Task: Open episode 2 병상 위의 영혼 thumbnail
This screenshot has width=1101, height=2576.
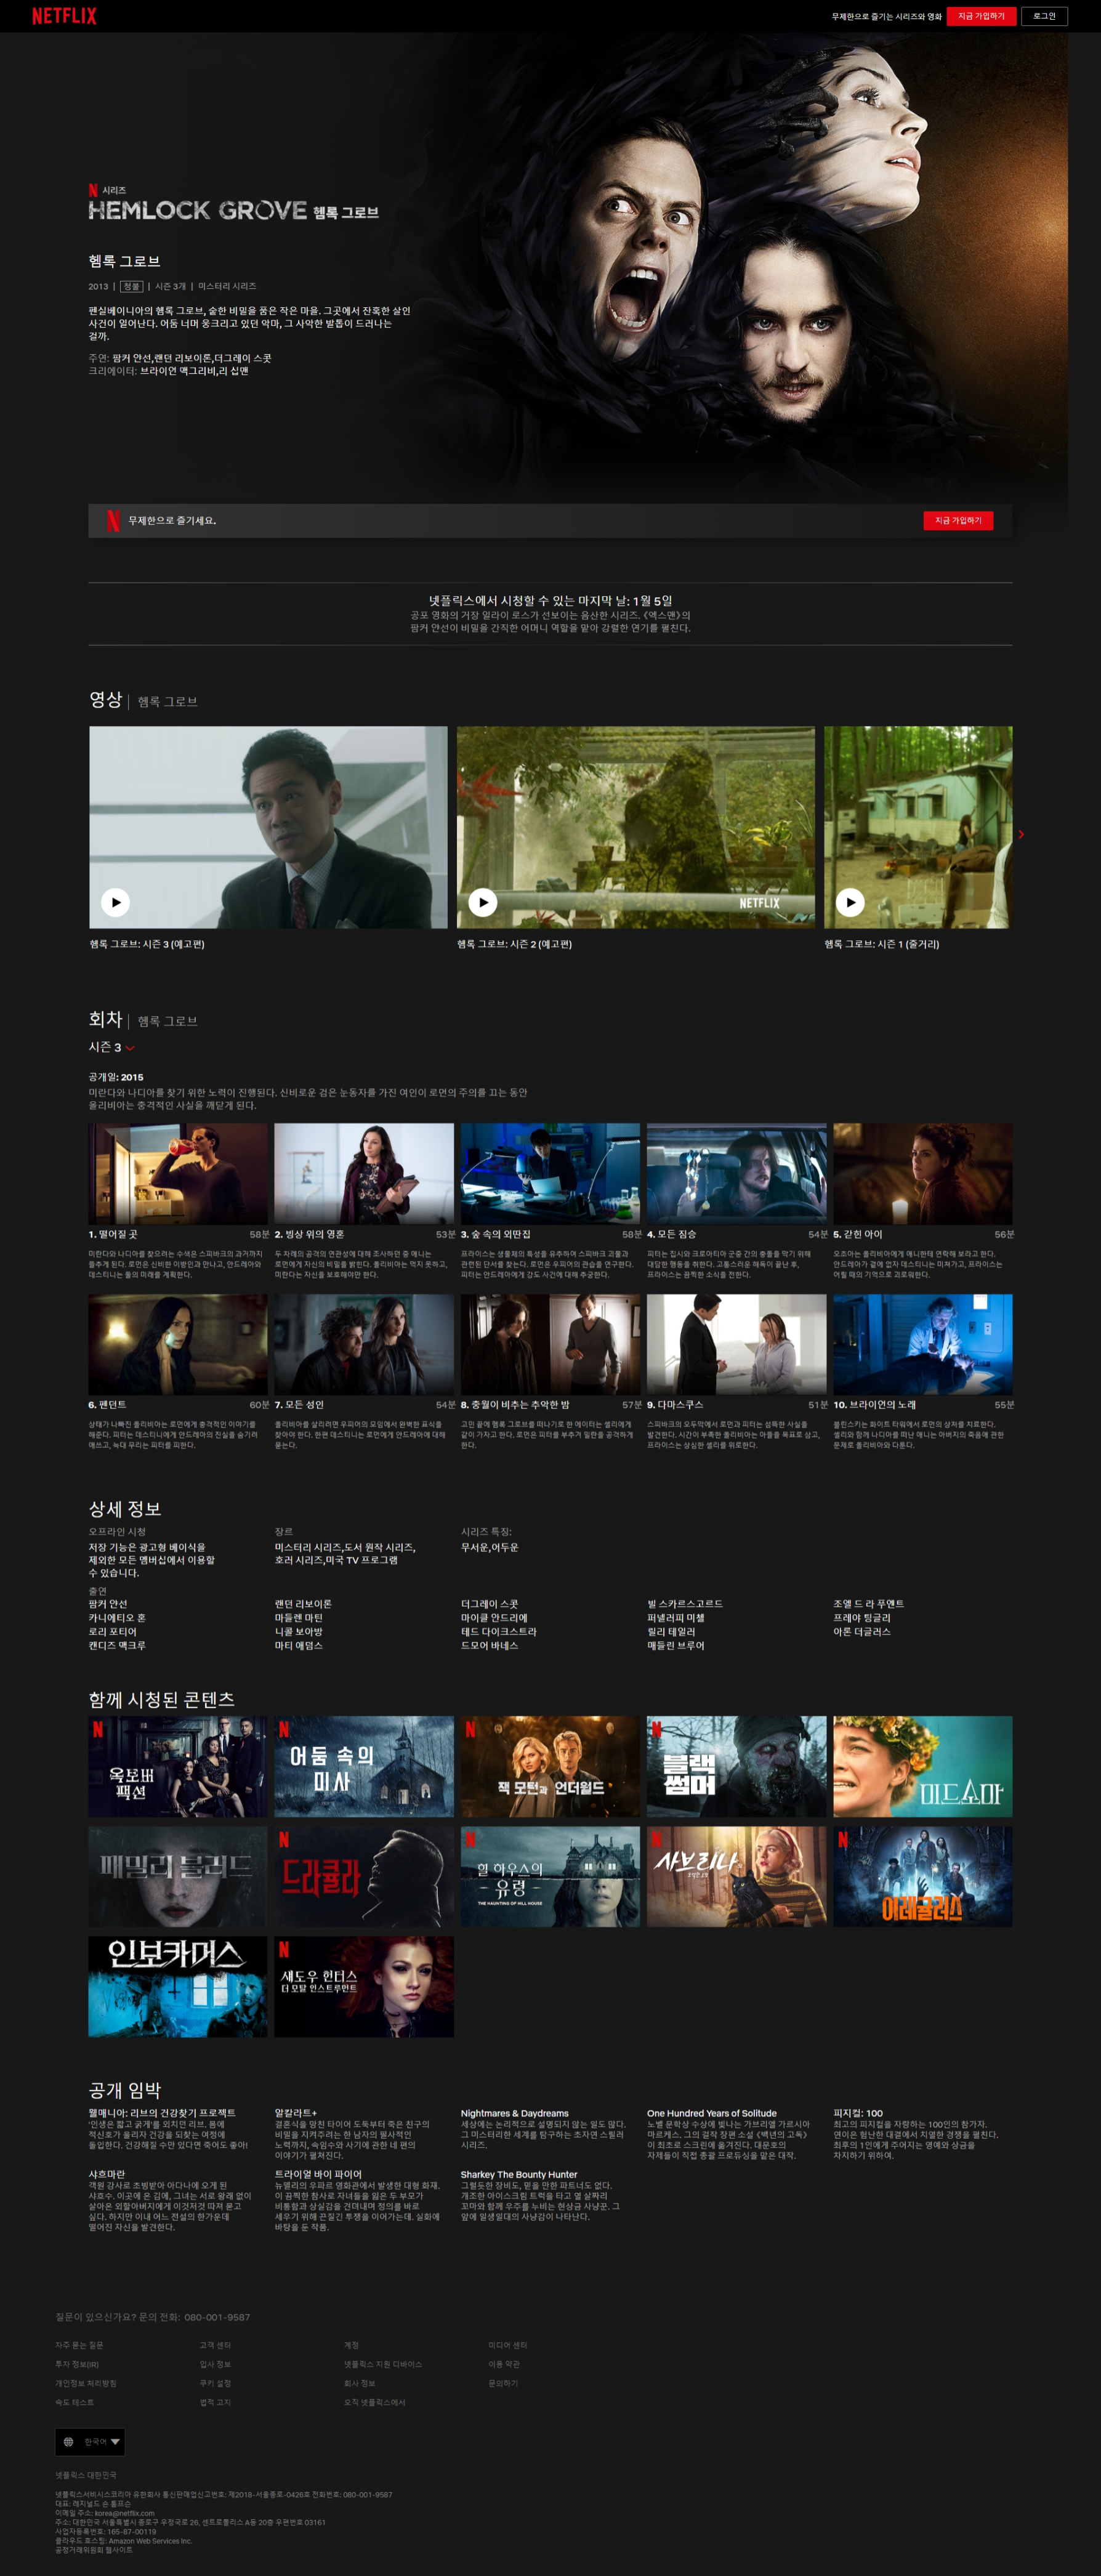Action: 364,1173
